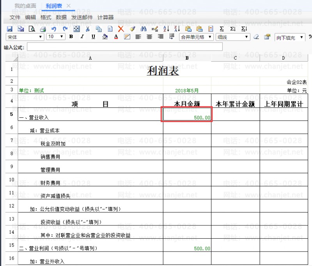
Task: Click the Sum sigma icon
Action: 222,29
